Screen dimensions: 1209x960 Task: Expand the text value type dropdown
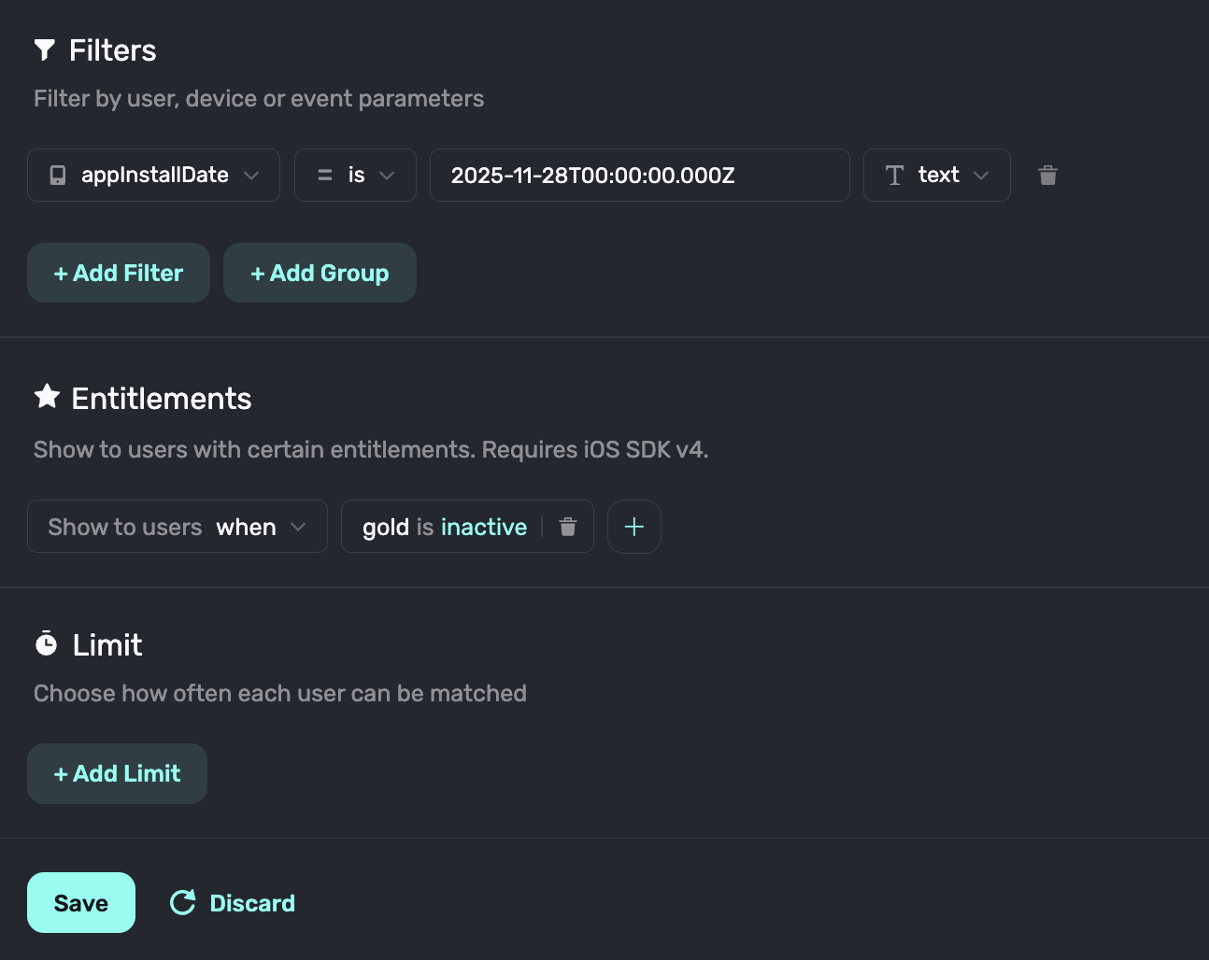point(936,176)
